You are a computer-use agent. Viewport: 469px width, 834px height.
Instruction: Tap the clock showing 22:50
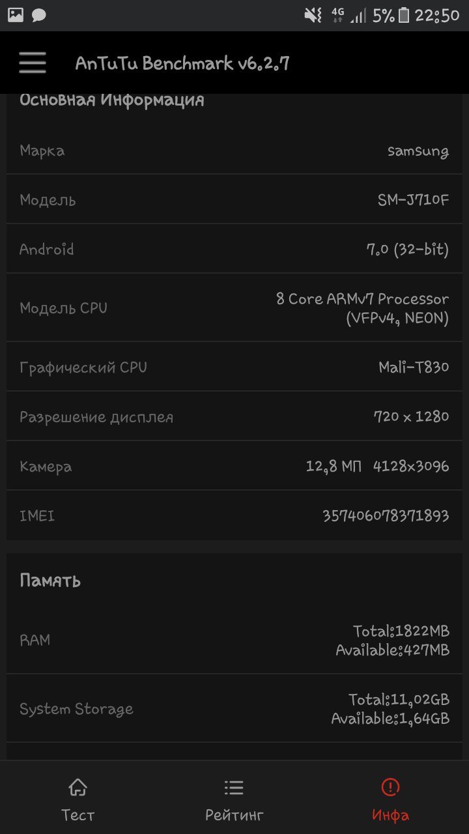click(437, 15)
